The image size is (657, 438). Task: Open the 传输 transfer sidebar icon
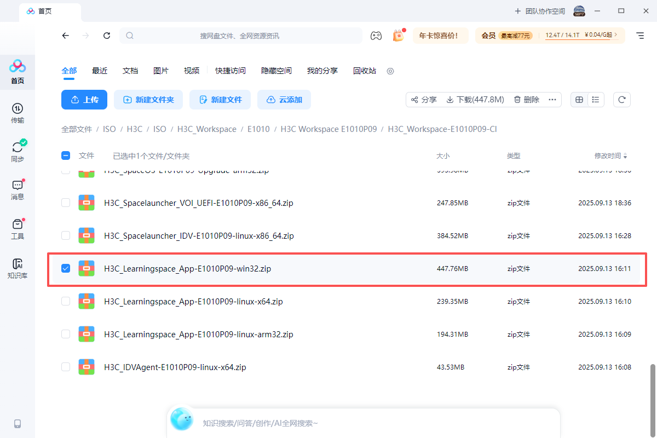18,113
